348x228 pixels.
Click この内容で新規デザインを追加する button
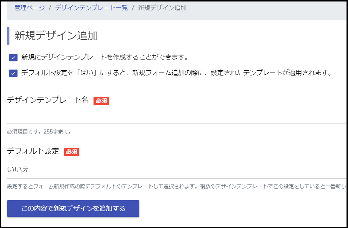(73, 209)
